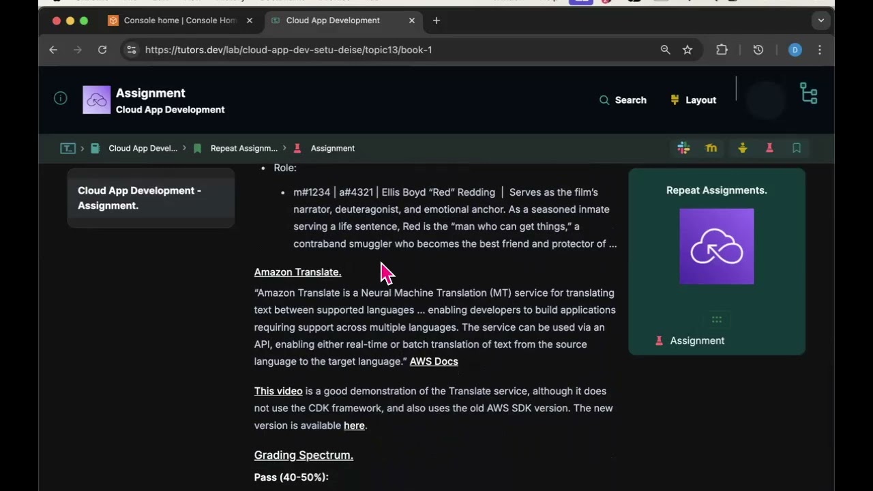Click Assignment label in the right card
This screenshot has height=491, width=873.
point(697,340)
